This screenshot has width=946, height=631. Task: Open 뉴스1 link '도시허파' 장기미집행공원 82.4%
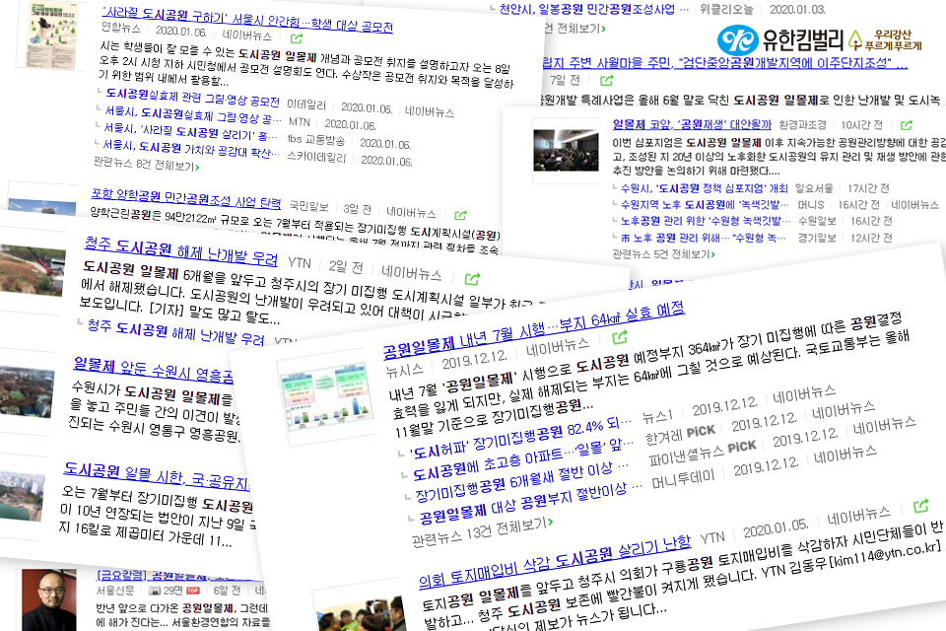(520, 437)
